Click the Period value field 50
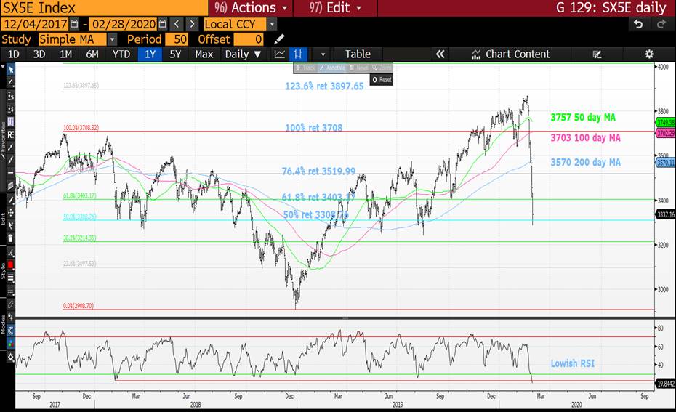 (x=177, y=39)
